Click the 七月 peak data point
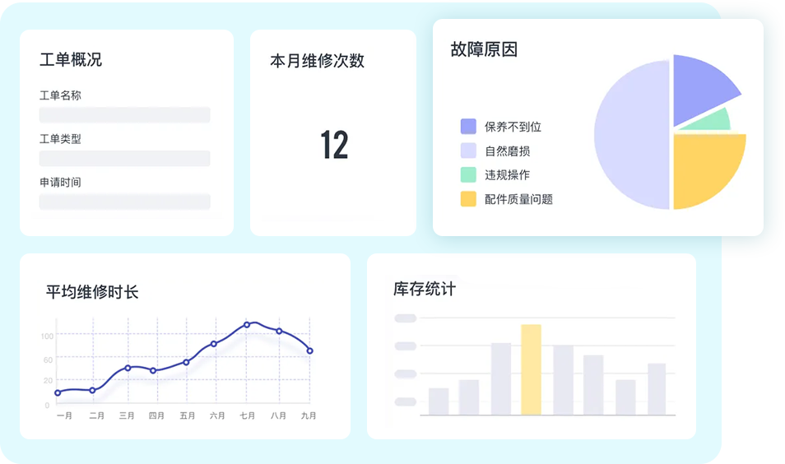Screen dimensions: 785x464 pyautogui.click(x=247, y=325)
